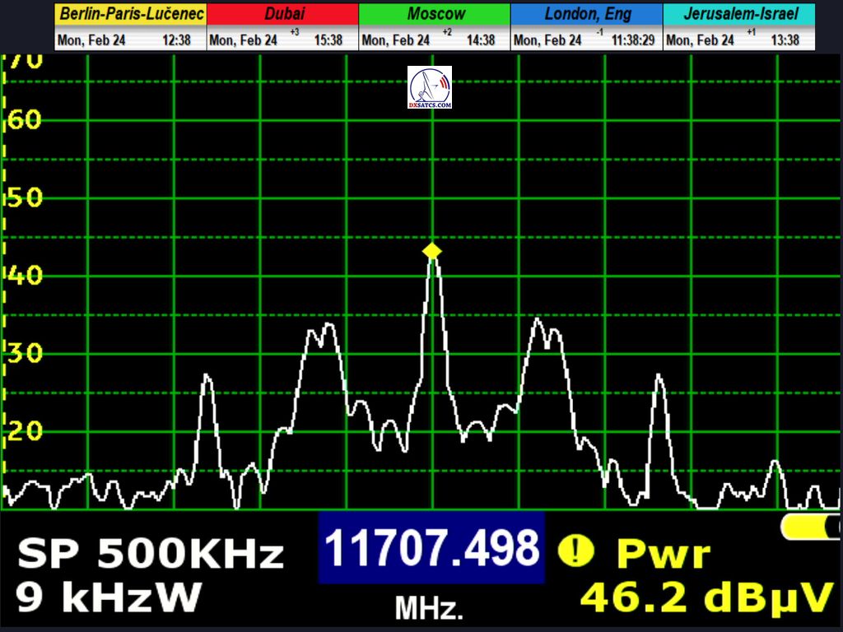
Task: Click the battery level indicator
Action: (810, 527)
